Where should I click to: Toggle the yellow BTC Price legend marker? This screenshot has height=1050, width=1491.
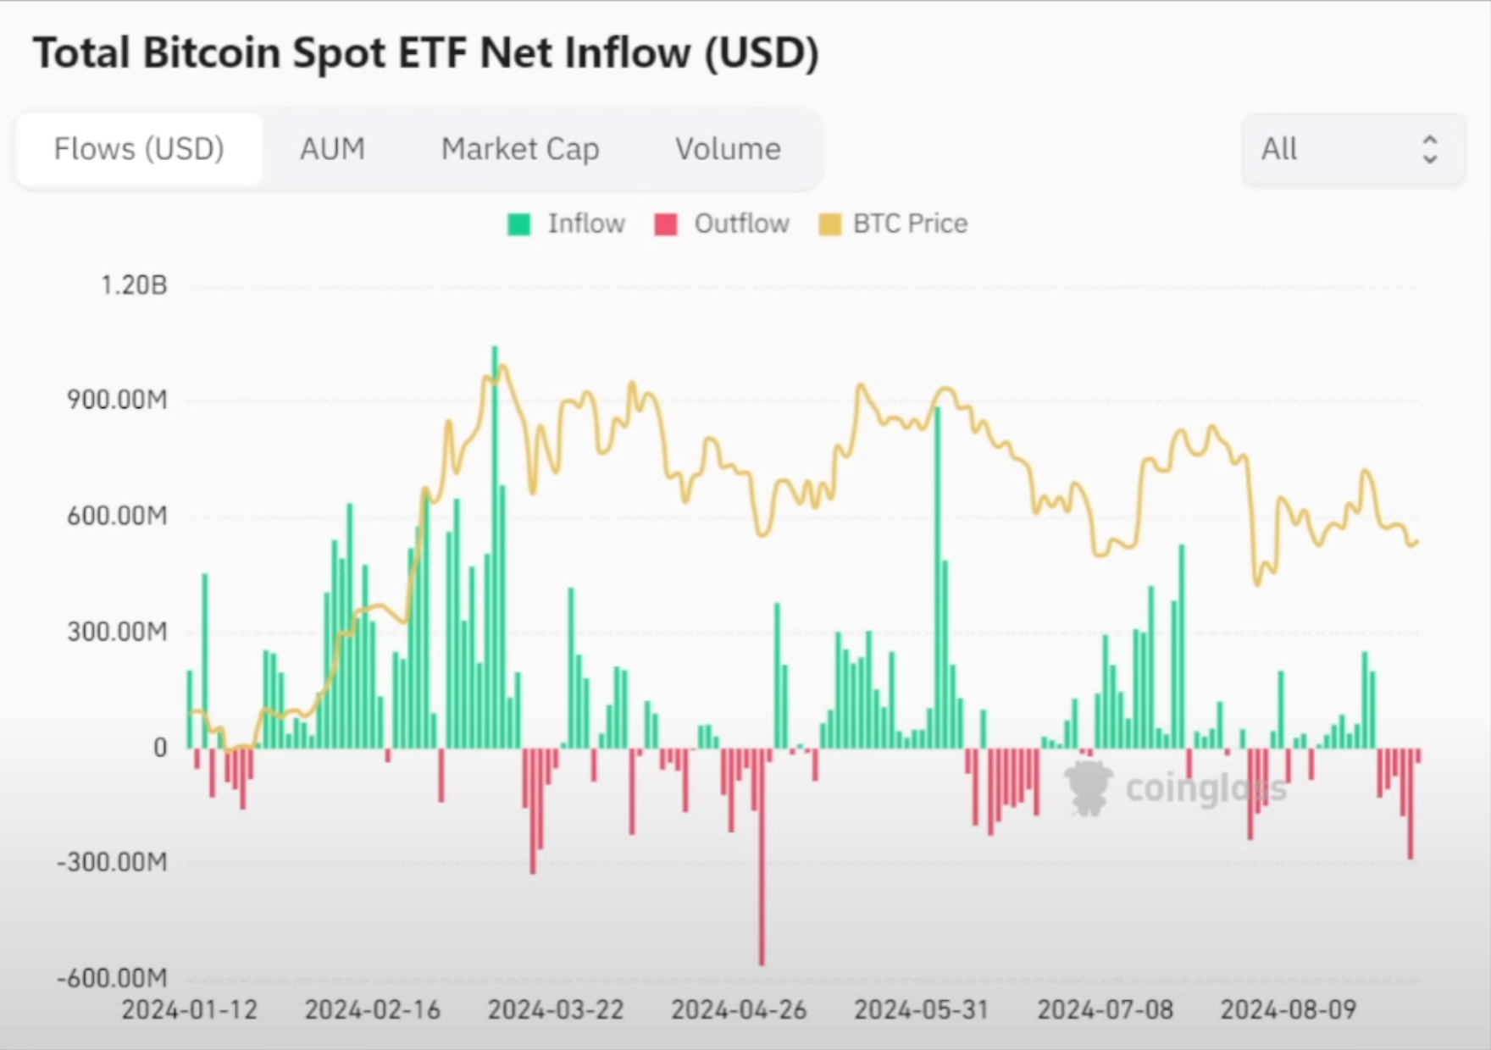(830, 224)
